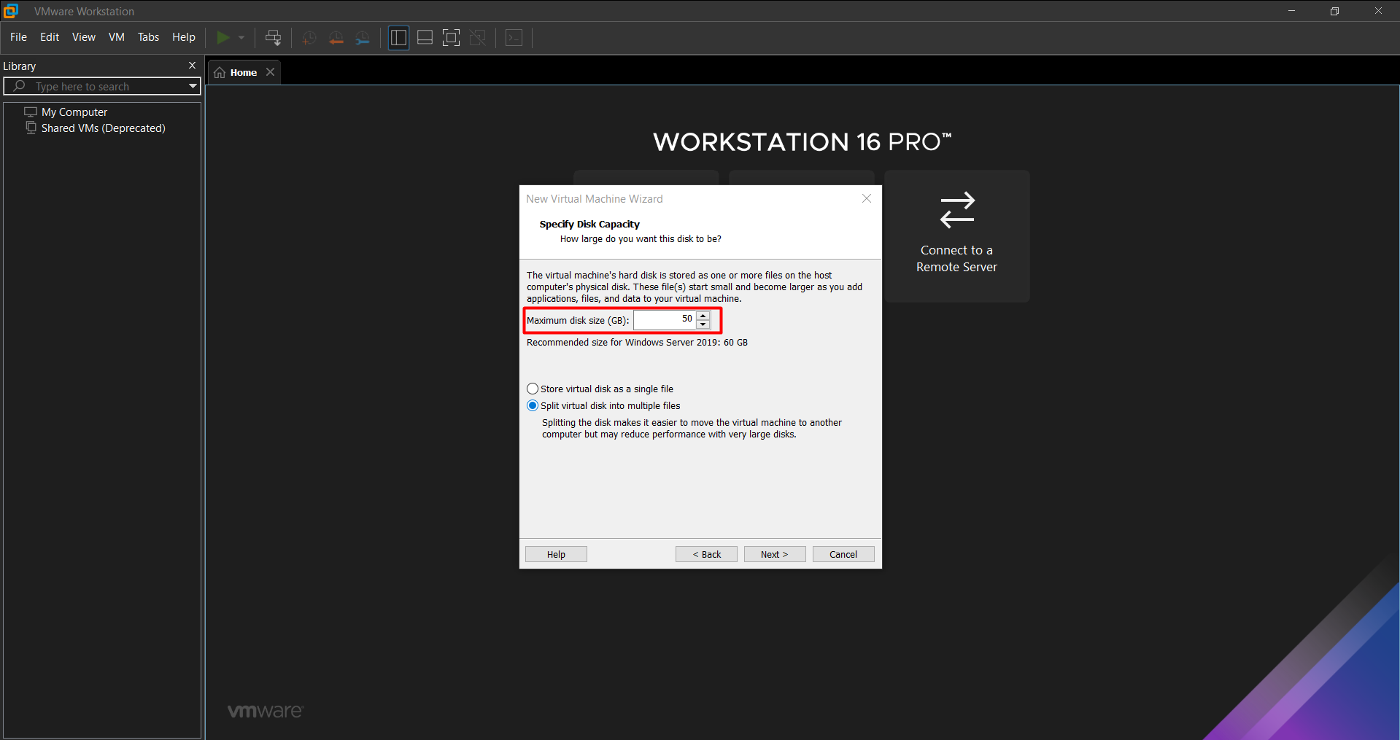Select Shared VMs (Deprecated) in Library
This screenshot has width=1400, height=740.
tap(103, 128)
